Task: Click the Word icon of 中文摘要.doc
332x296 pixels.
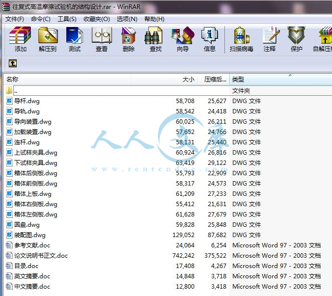Action: pyautogui.click(x=9, y=286)
